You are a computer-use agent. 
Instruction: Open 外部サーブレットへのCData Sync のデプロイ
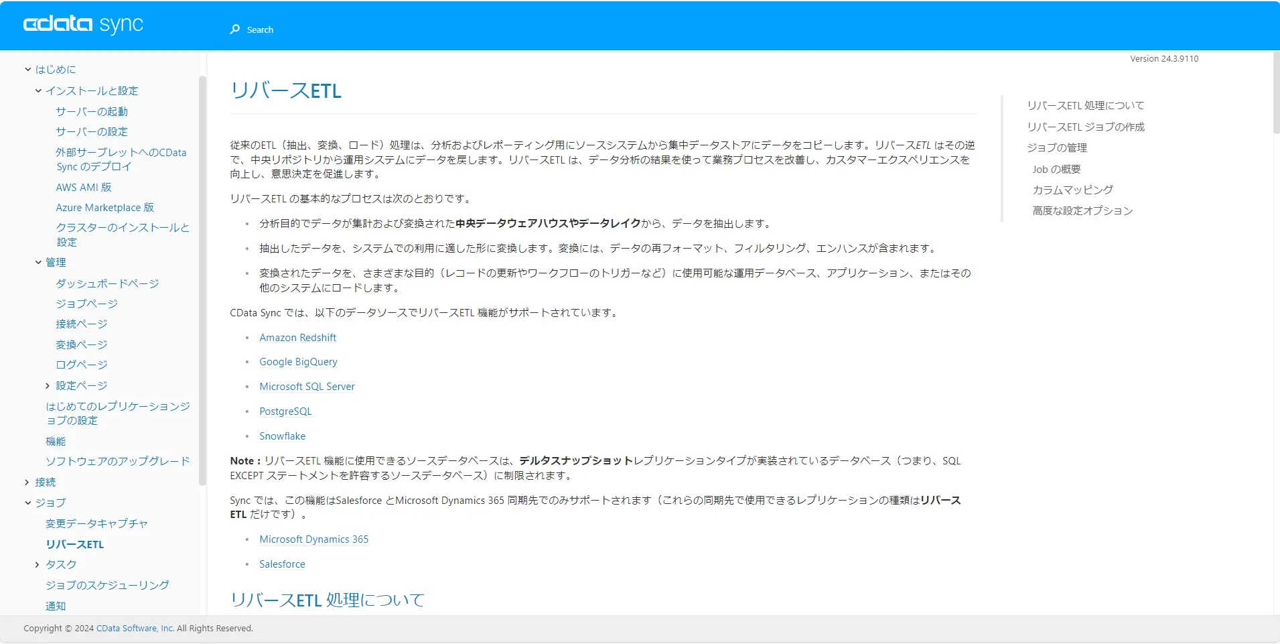[121, 159]
